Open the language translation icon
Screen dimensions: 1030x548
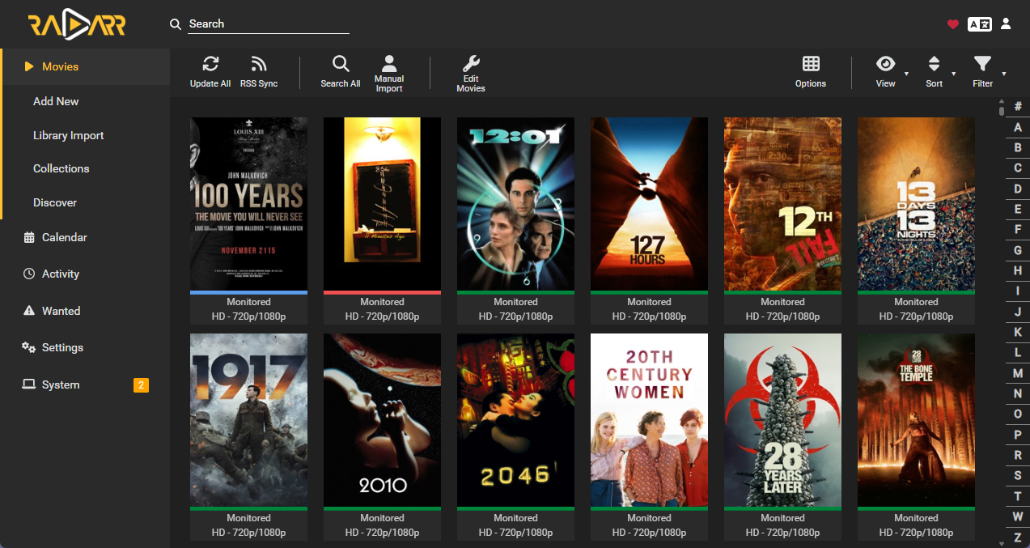979,24
